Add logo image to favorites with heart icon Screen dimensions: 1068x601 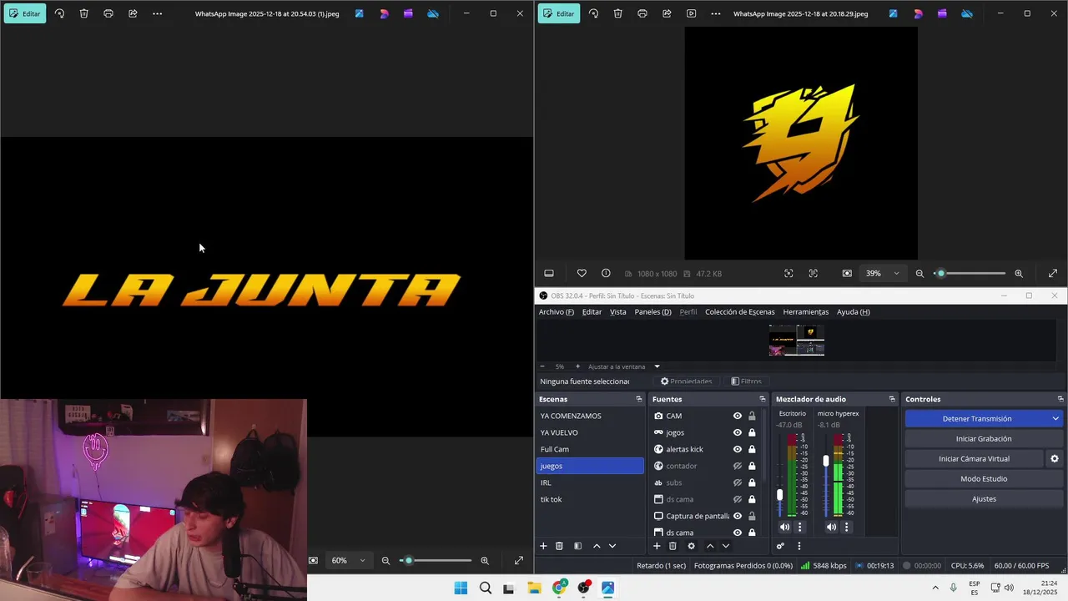[x=582, y=273]
